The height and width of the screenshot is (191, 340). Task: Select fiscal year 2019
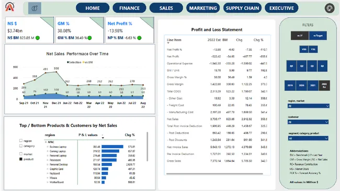[290, 86]
